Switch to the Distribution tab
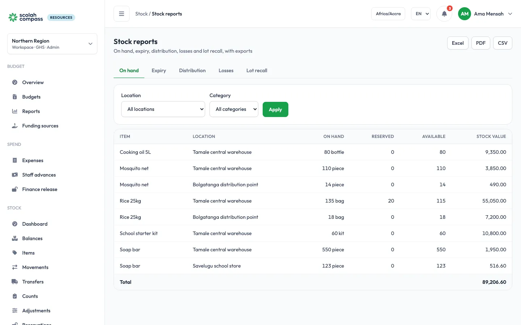 tap(192, 70)
